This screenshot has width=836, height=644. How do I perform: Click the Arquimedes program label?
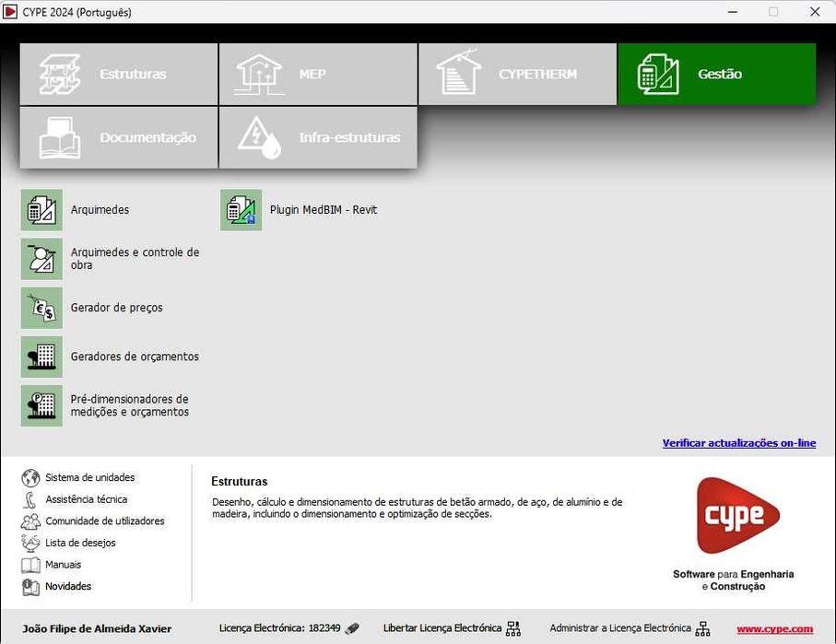[x=100, y=210]
